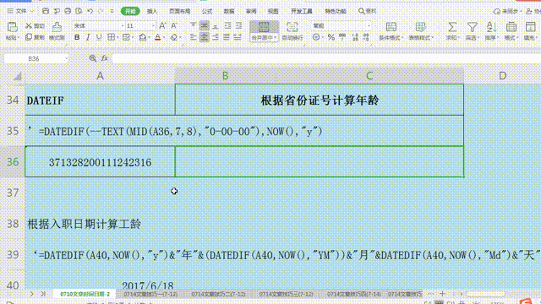Open the Format (格式) menu icon
Screen dimensions: 541x304
click(511, 27)
